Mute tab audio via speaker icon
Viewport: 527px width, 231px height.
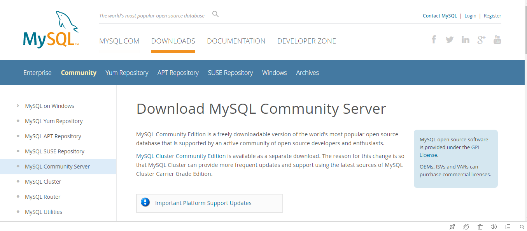pyautogui.click(x=494, y=227)
